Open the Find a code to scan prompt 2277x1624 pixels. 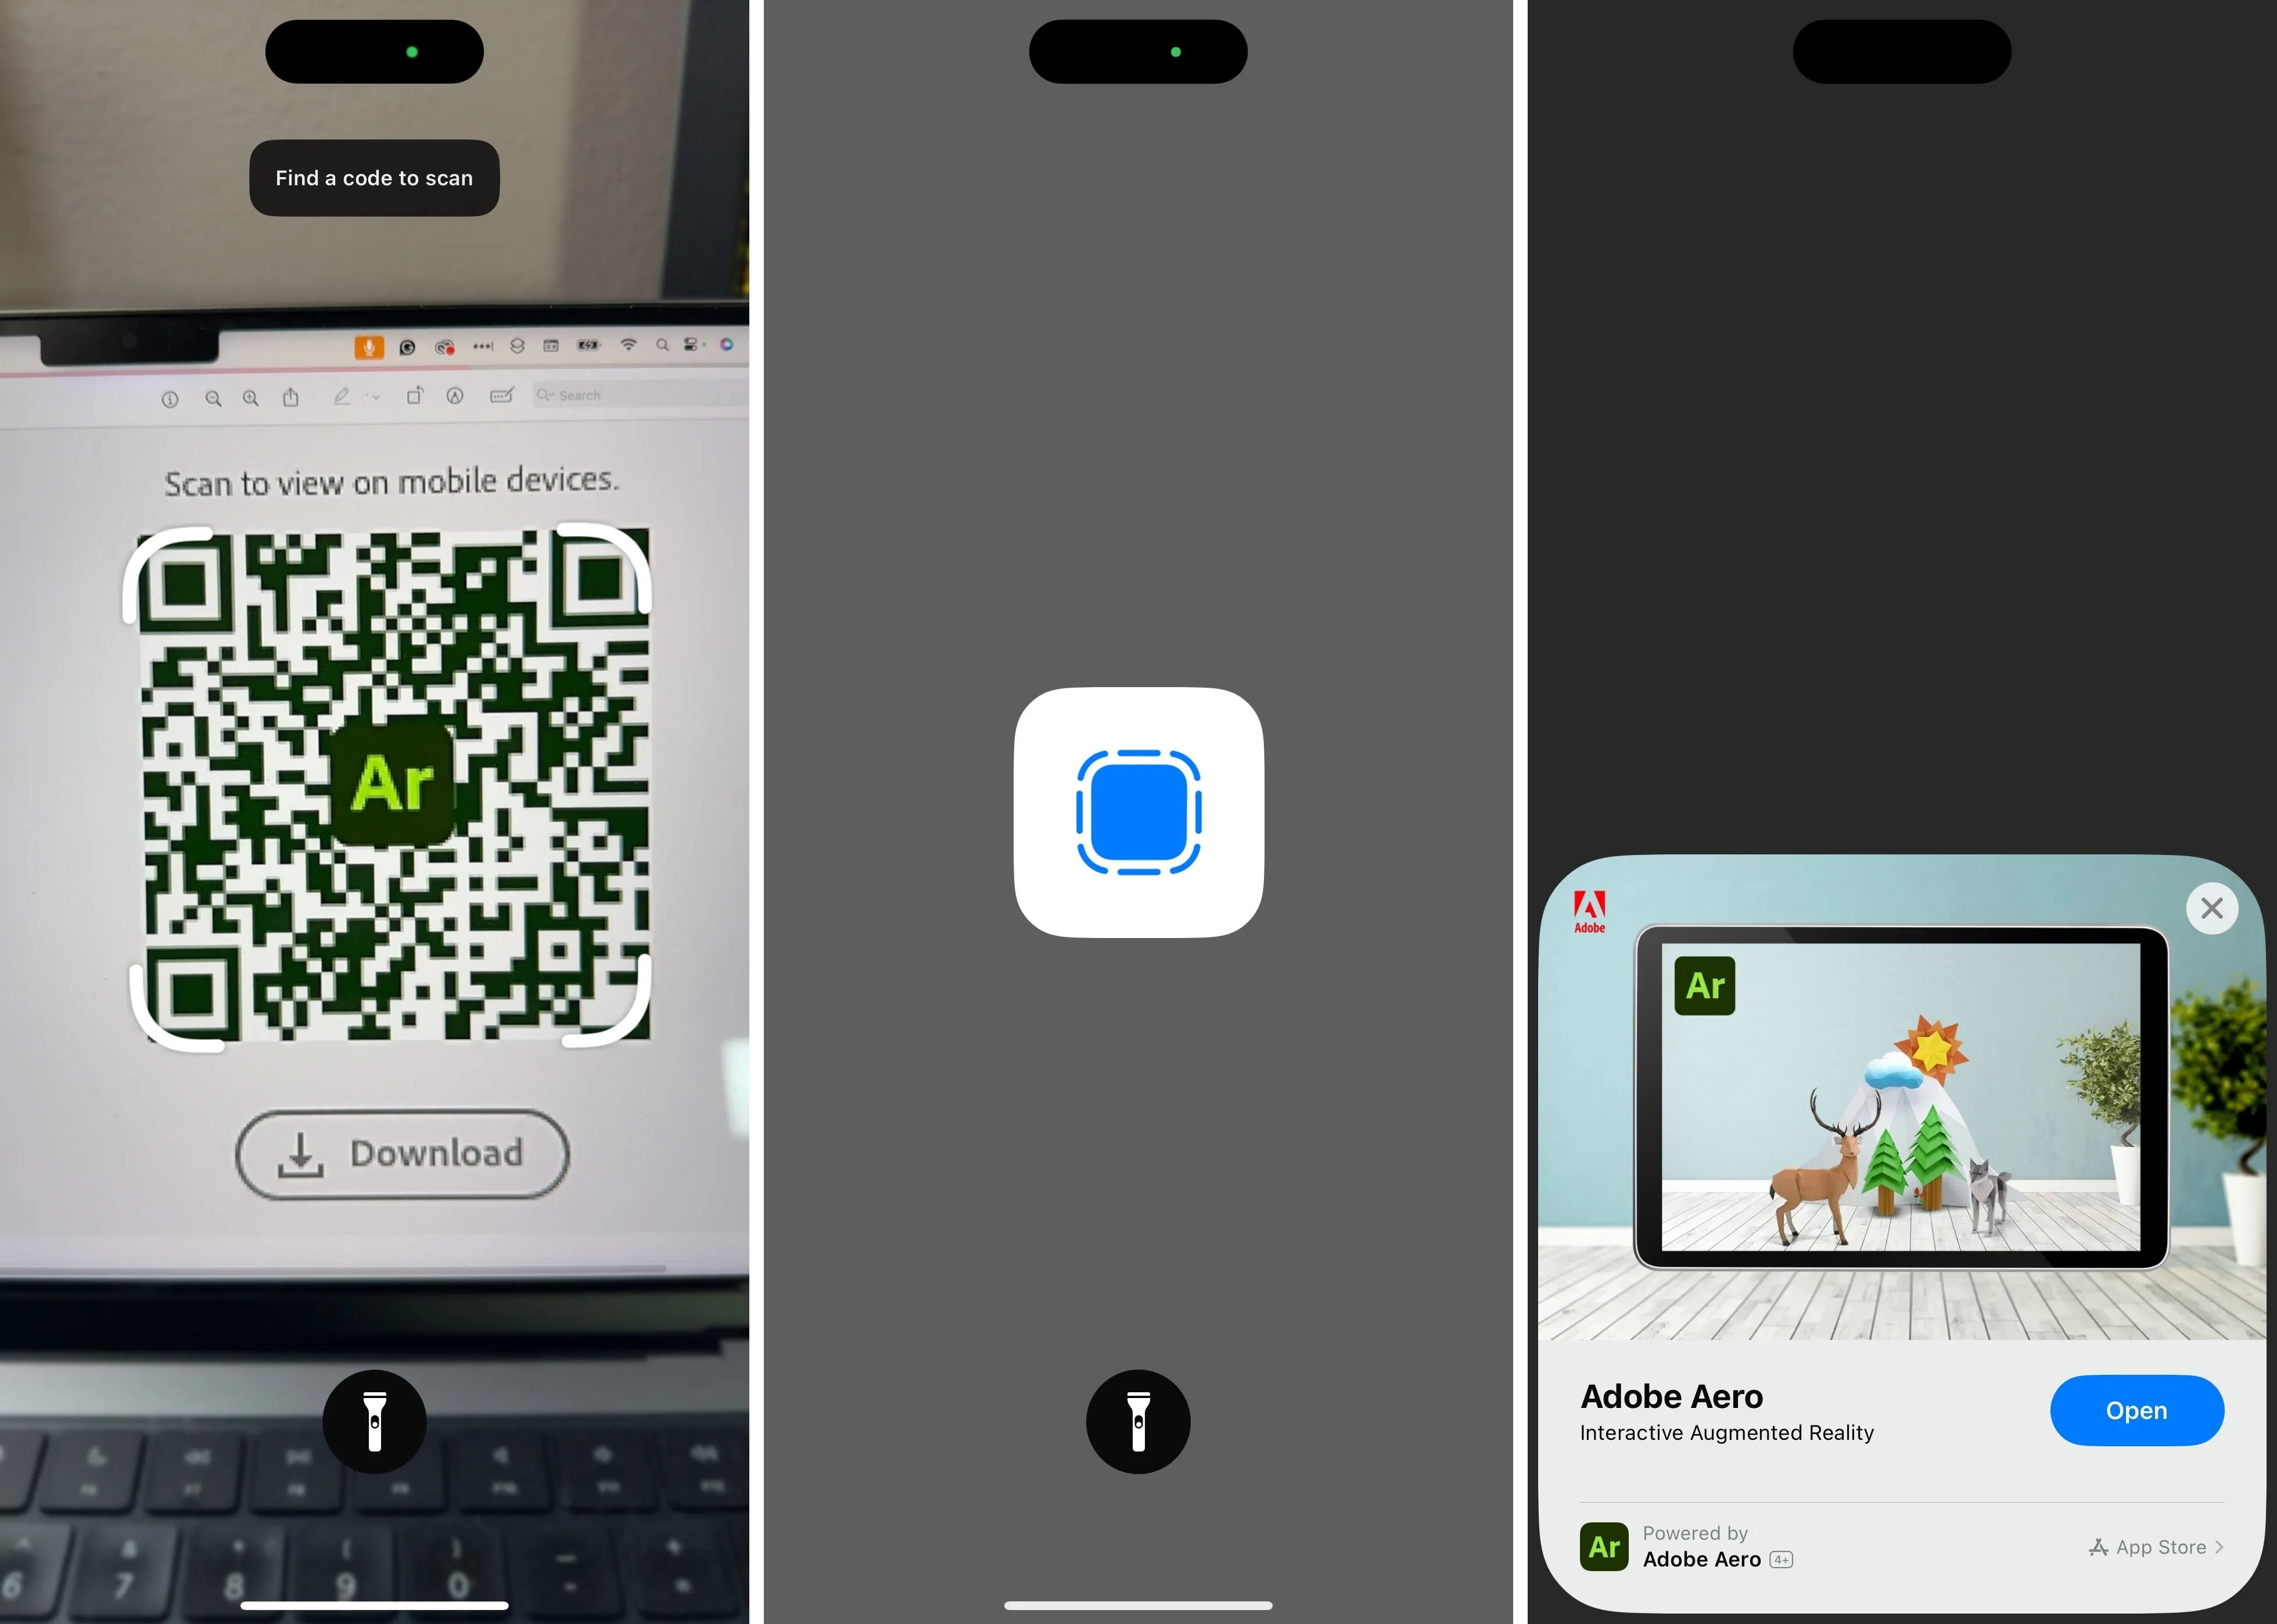[x=374, y=176]
